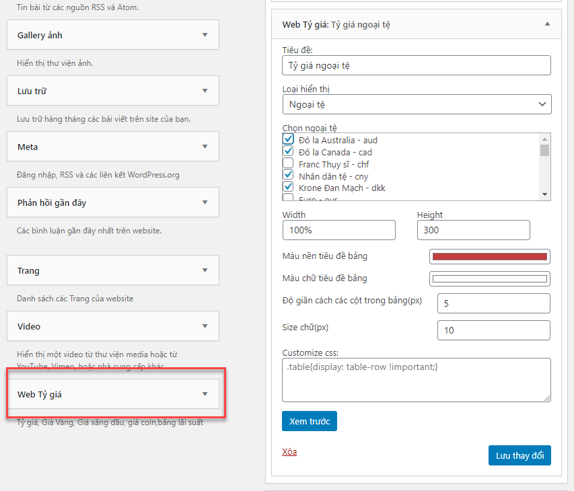Open the Loại hiển thị dropdown

pyautogui.click(x=417, y=104)
